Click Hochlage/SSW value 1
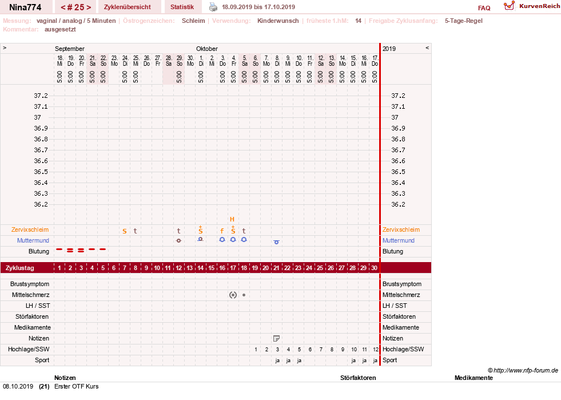 (x=256, y=350)
